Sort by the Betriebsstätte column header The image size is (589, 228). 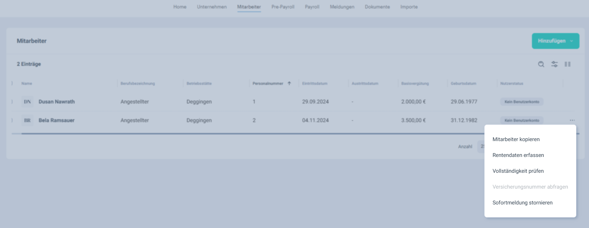pyautogui.click(x=199, y=83)
